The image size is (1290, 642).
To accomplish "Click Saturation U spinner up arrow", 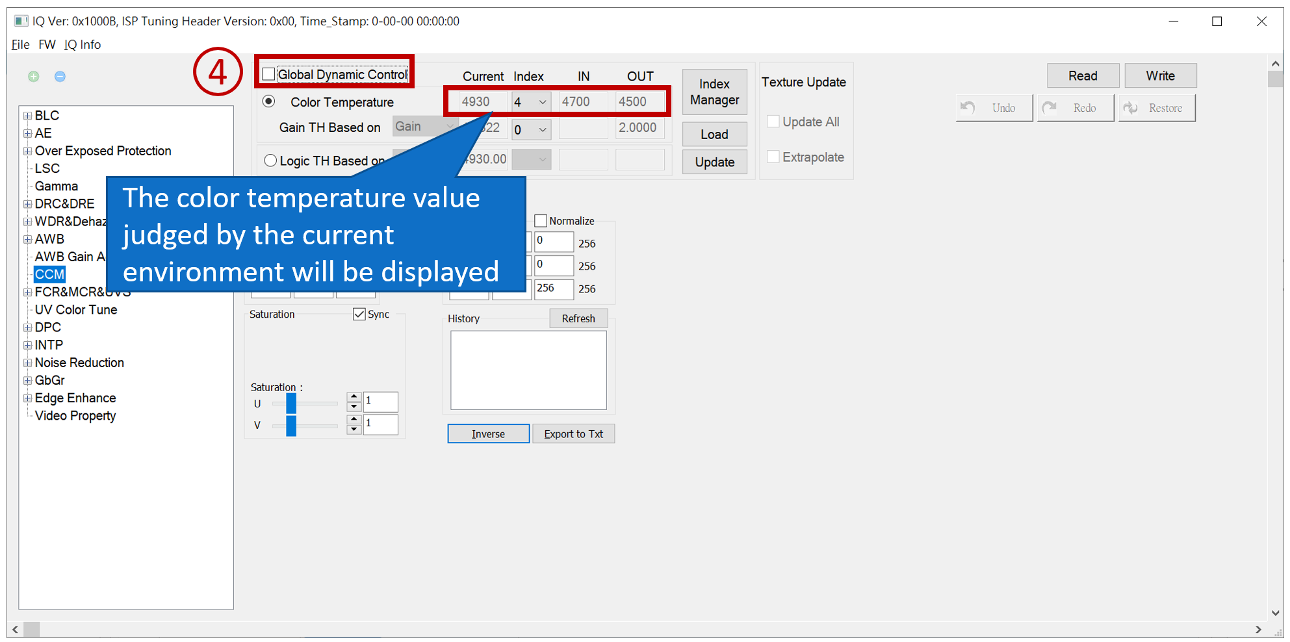I will click(x=354, y=396).
